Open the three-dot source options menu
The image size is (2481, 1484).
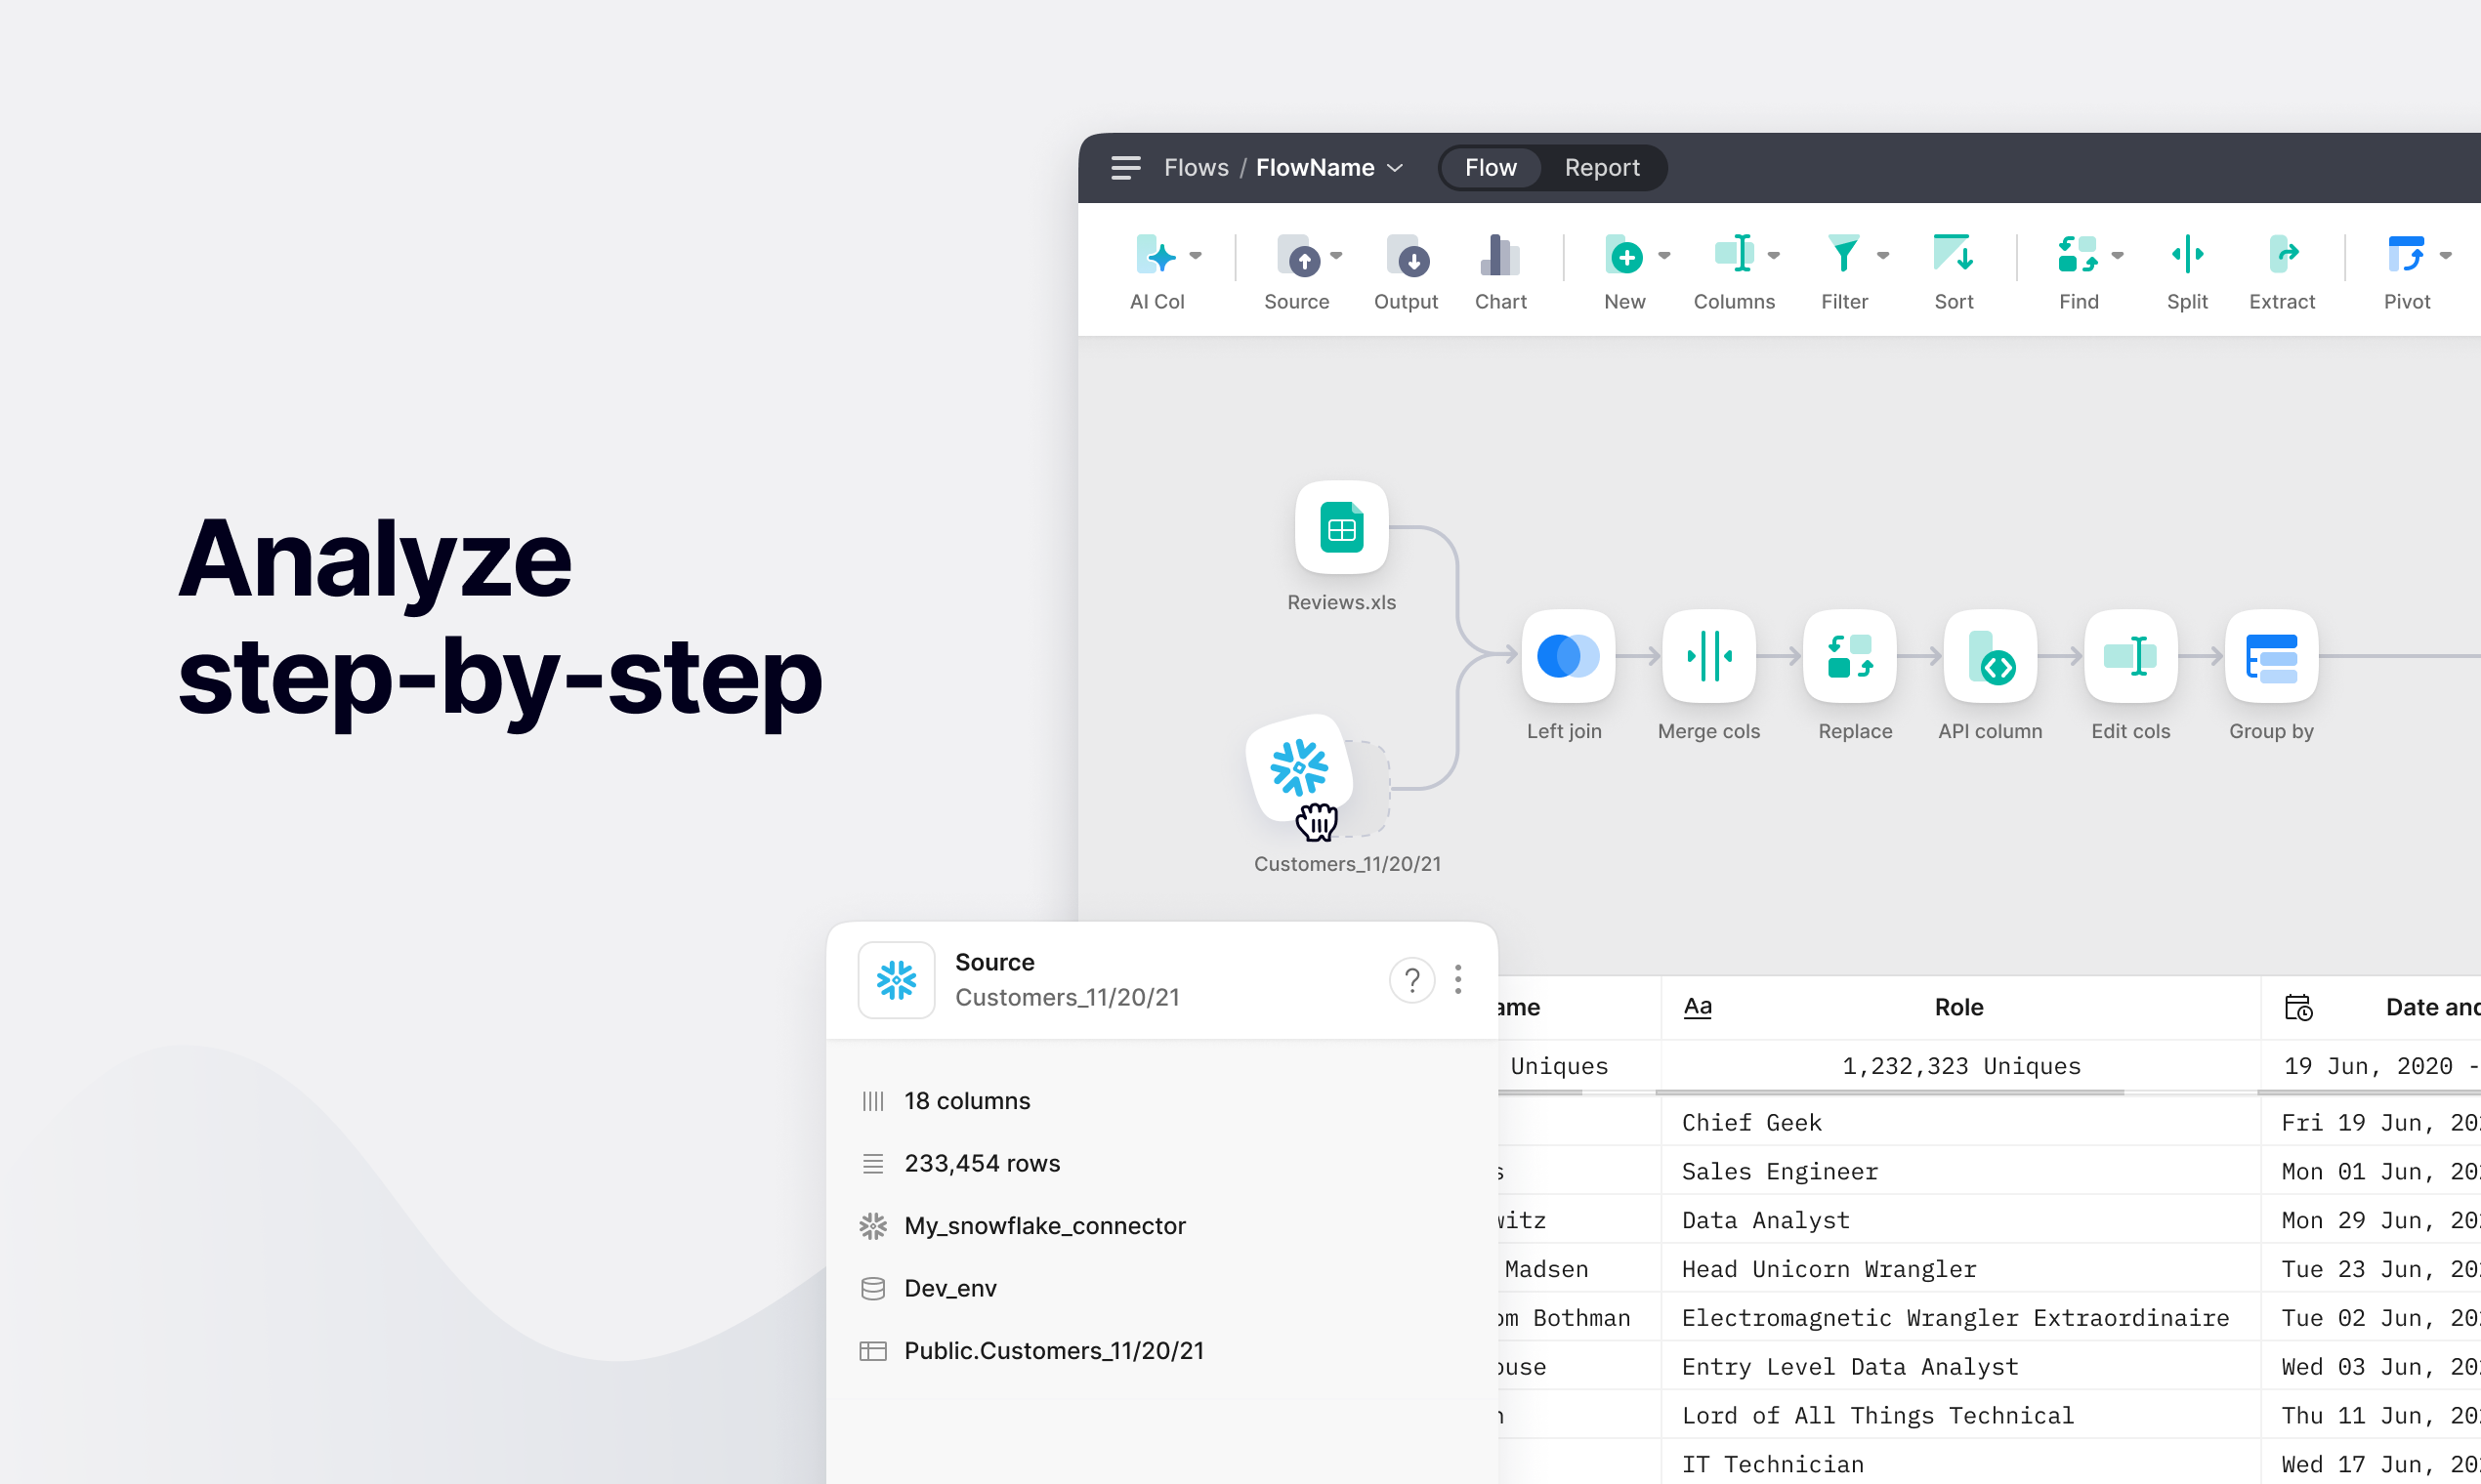pos(1457,980)
